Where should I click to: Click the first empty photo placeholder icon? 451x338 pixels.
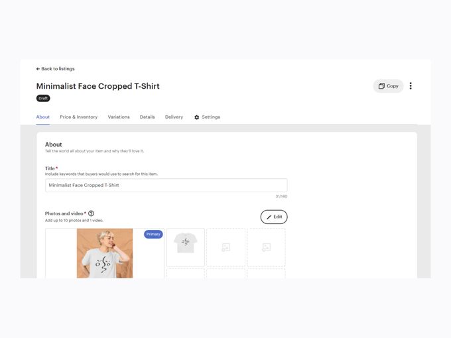tap(225, 247)
